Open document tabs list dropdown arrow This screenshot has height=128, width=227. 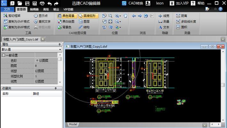pos(223,39)
